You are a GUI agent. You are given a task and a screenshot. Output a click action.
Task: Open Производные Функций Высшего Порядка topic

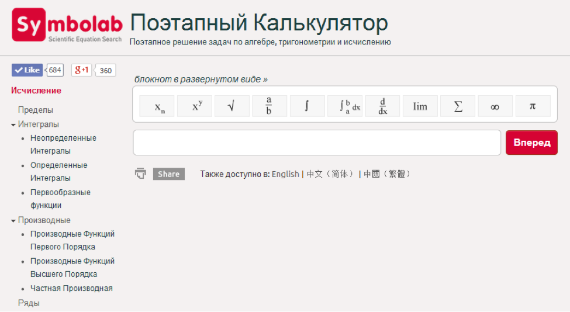click(72, 268)
